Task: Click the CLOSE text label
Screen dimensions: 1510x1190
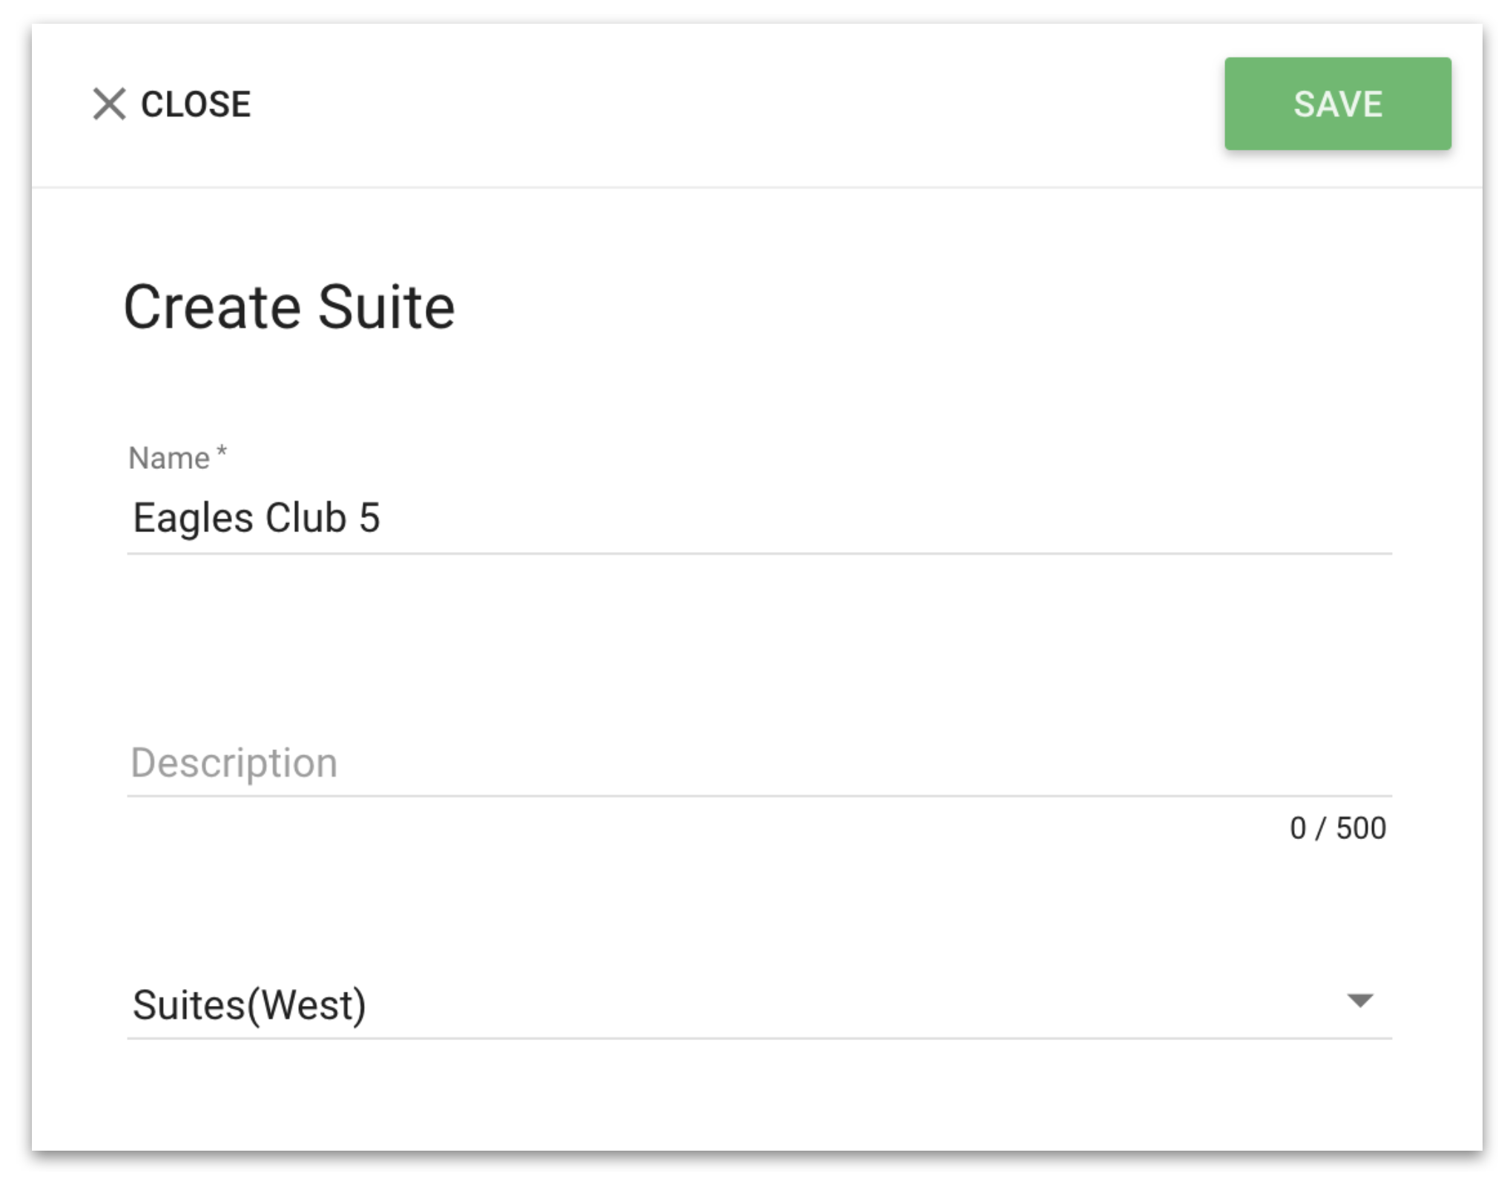Action: [x=196, y=105]
